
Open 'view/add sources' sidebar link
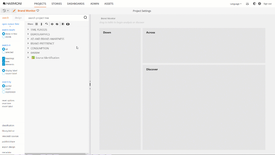pos(10,136)
